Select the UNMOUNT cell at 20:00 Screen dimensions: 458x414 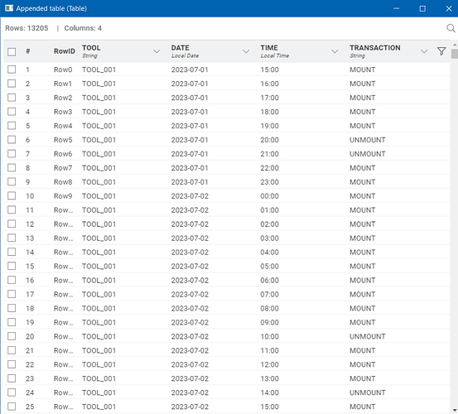coord(367,140)
